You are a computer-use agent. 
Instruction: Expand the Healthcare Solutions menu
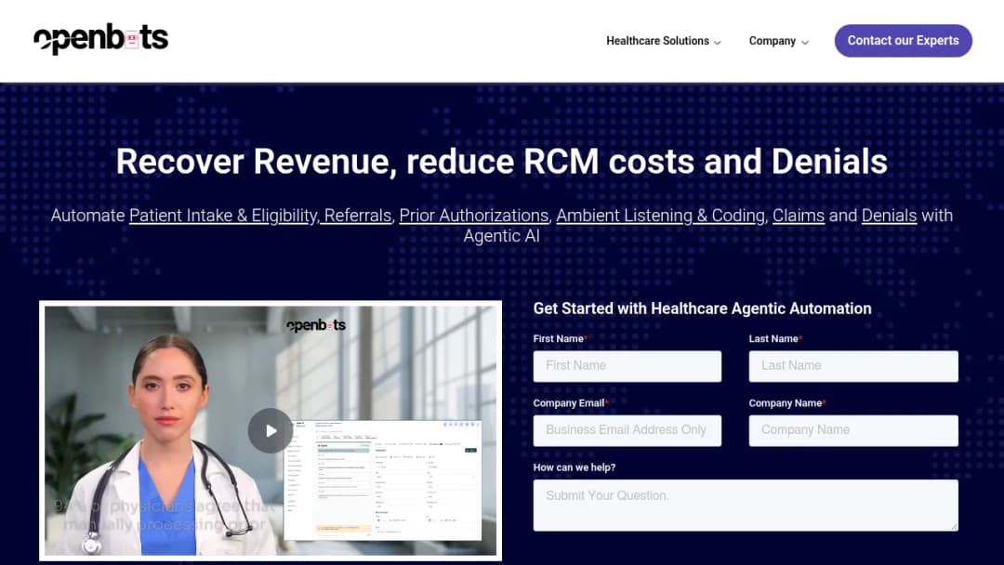pos(664,41)
